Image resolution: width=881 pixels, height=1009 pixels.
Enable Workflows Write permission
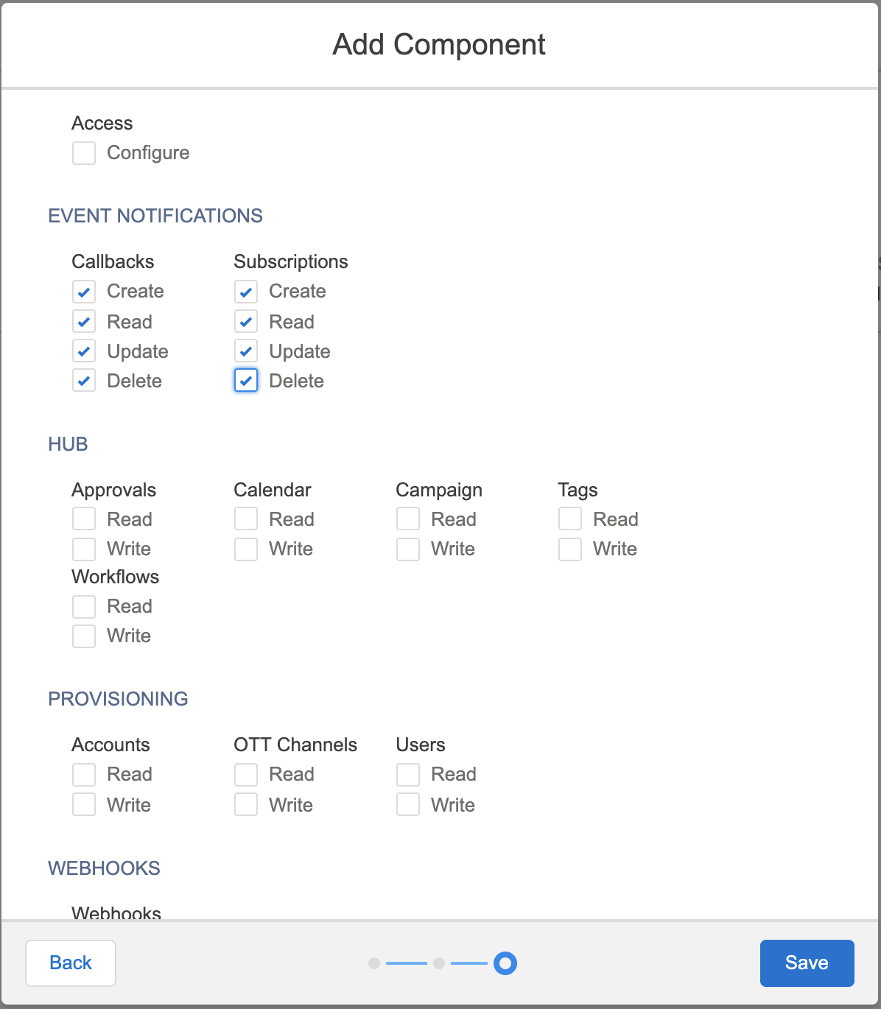[84, 636]
